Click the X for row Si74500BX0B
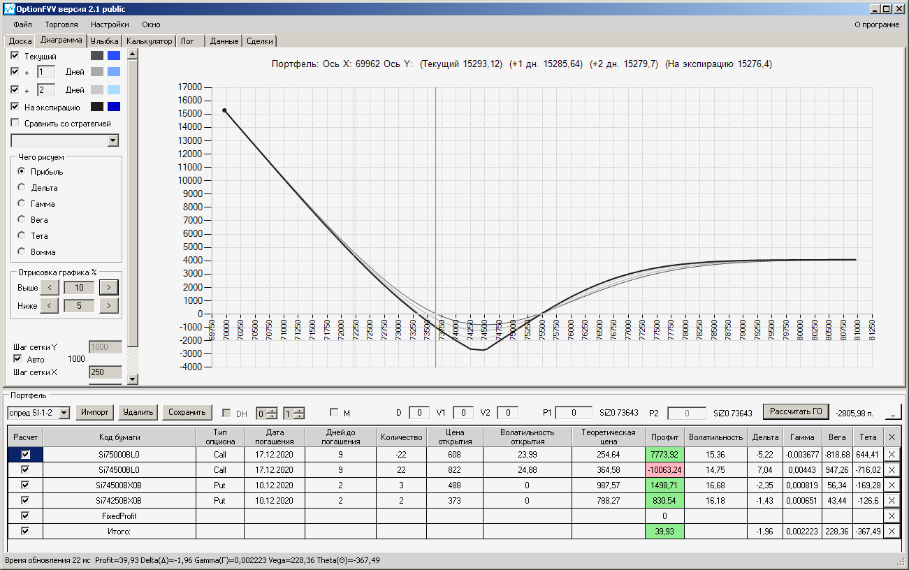This screenshot has width=909, height=570. [x=892, y=485]
